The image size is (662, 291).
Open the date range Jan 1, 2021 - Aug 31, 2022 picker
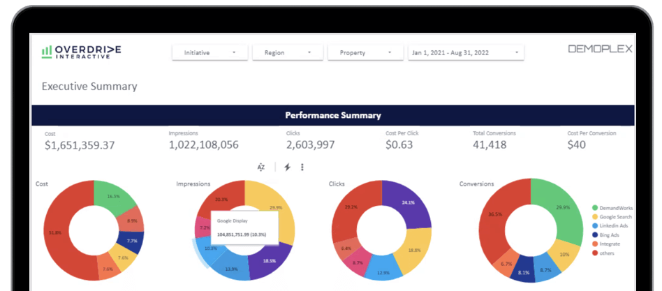pos(466,53)
